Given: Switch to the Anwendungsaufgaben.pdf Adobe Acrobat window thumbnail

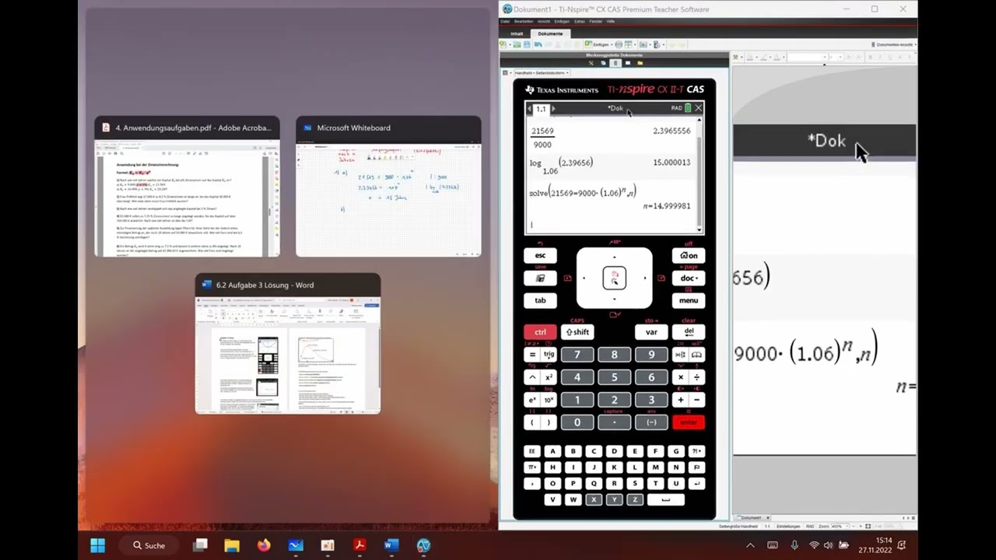Looking at the screenshot, I should pyautogui.click(x=187, y=187).
